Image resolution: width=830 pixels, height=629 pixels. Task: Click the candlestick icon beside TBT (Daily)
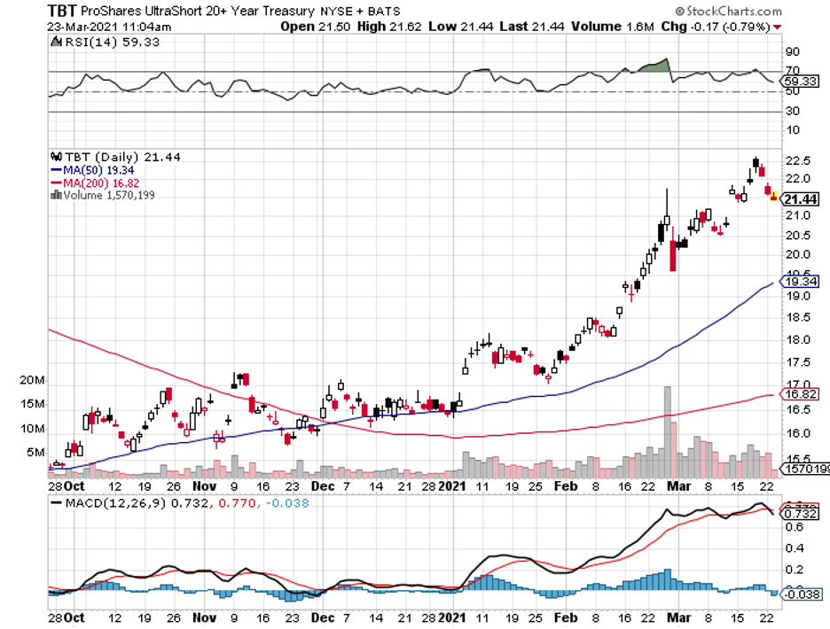(56, 157)
